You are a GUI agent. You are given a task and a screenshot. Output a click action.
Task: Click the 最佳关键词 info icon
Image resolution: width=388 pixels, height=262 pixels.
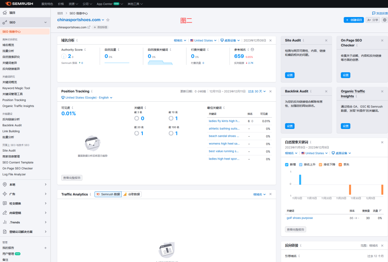click(x=224, y=108)
